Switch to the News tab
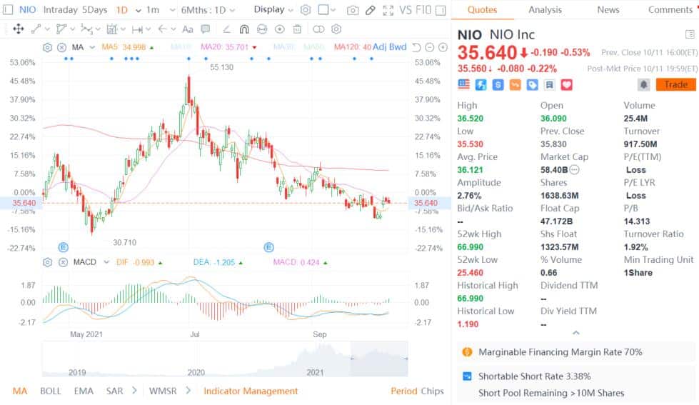The height and width of the screenshot is (405, 699). pyautogui.click(x=608, y=10)
